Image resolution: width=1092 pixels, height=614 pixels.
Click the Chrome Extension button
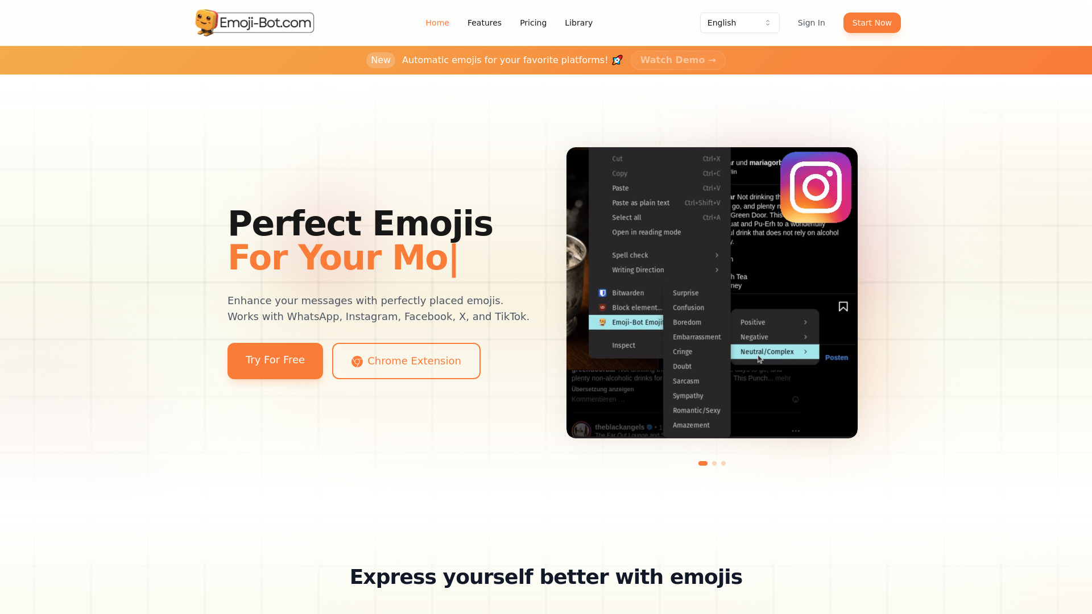tap(406, 360)
